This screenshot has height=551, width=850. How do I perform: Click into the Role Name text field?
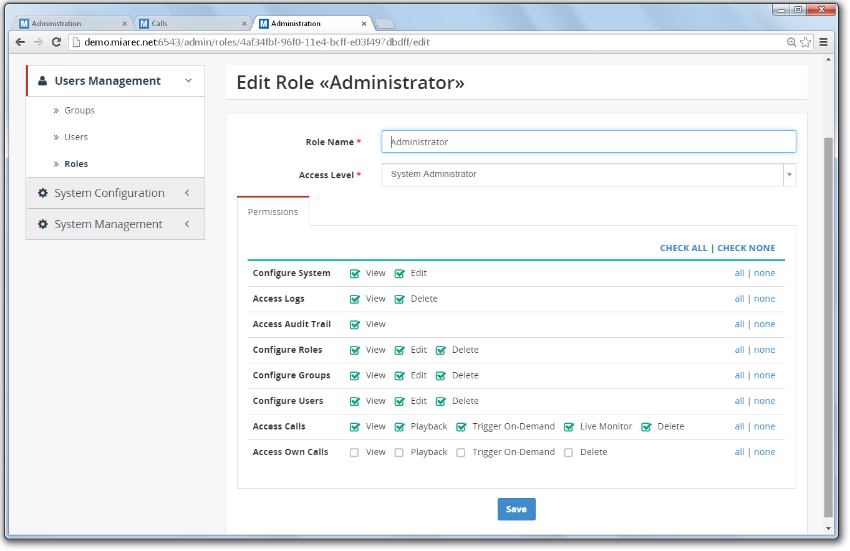coord(588,141)
